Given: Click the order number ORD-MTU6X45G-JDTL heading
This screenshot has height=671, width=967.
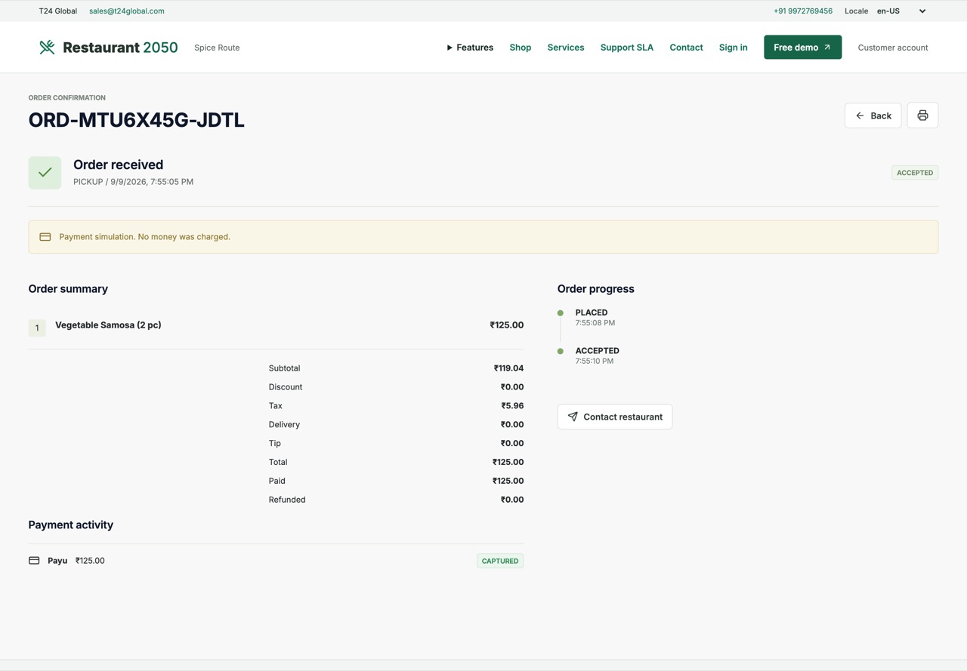Looking at the screenshot, I should tap(137, 120).
